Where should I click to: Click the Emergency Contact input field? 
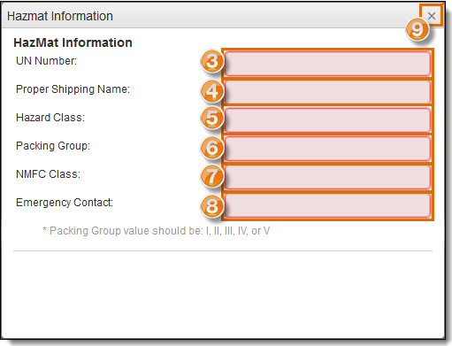327,205
